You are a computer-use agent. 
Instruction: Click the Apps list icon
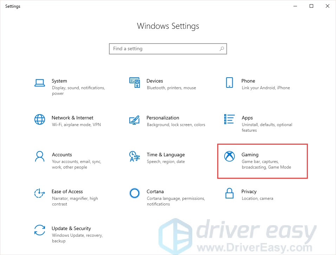(229, 119)
